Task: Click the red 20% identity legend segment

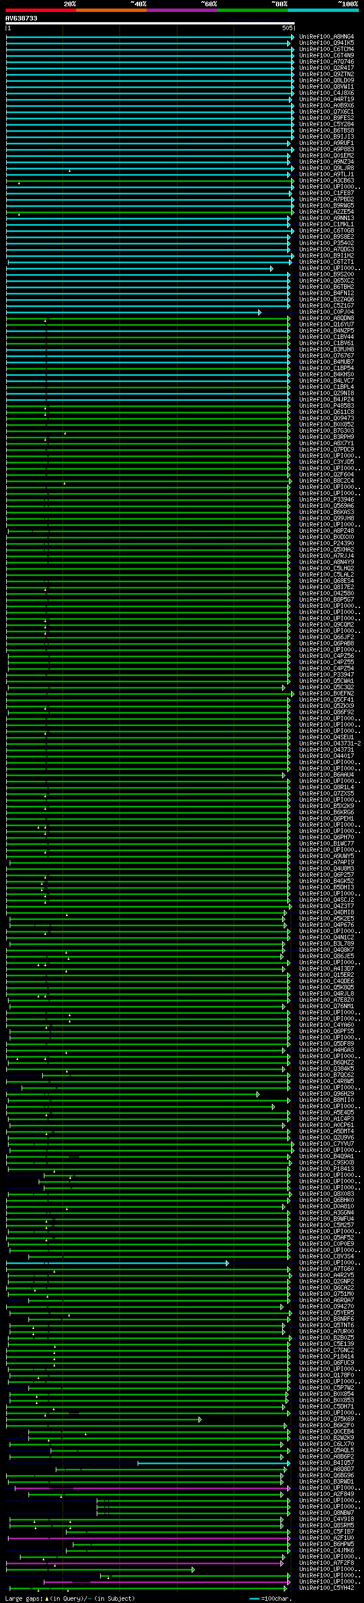Action: (40, 10)
